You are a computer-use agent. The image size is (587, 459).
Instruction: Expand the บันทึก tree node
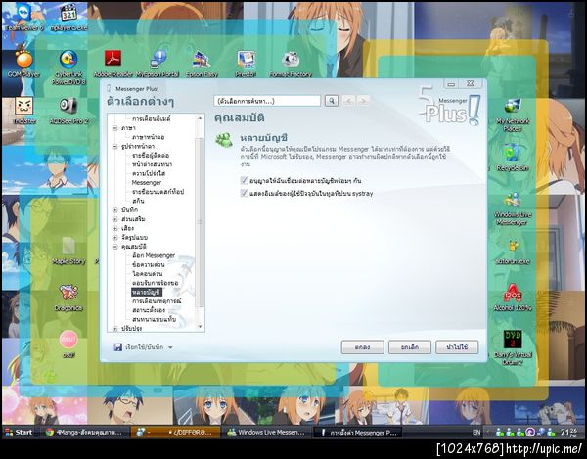[114, 210]
